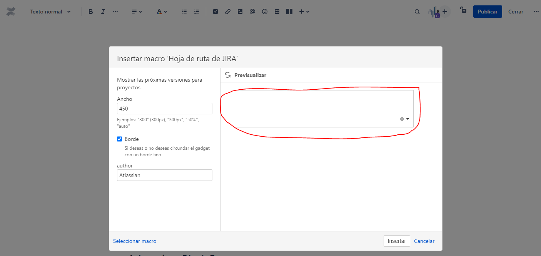541x256 pixels.
Task: Uncheck the Borde checkbox
Action: [x=120, y=139]
